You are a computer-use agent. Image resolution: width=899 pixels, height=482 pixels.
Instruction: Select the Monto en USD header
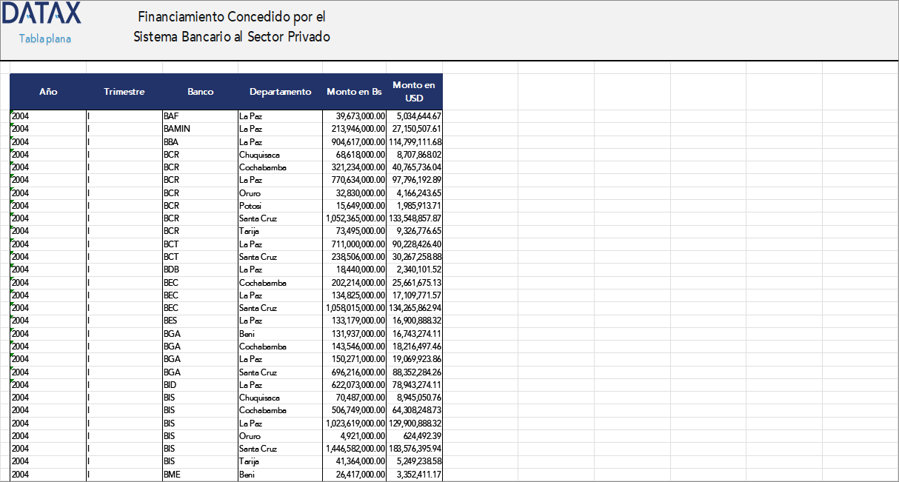click(414, 92)
